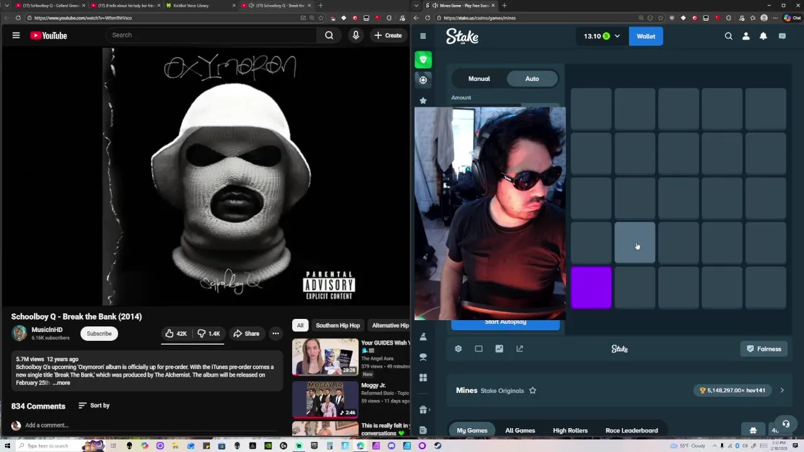Pop out the Mines game window
The height and width of the screenshot is (452, 804).
[x=519, y=348]
